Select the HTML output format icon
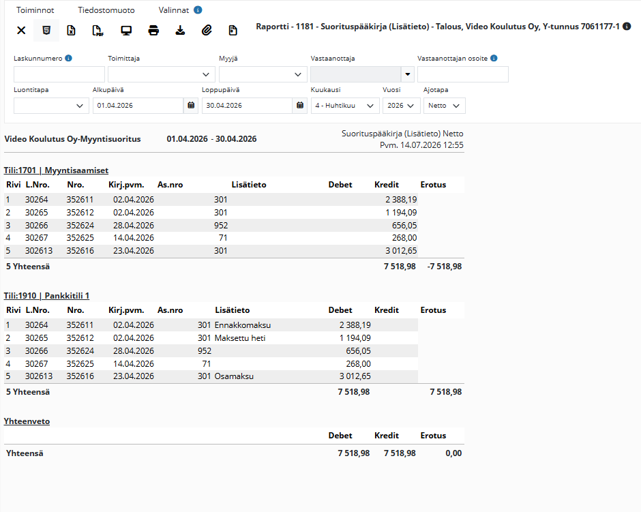Screen dimensions: 641x512 46,30
